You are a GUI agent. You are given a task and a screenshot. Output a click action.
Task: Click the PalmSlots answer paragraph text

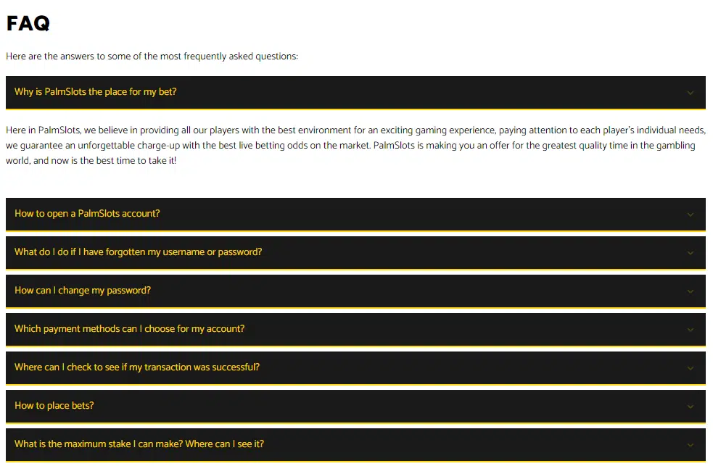[x=355, y=146]
